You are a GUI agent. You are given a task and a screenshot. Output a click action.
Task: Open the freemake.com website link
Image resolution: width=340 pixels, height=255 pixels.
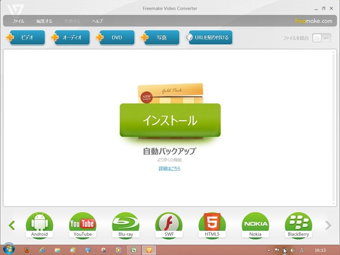click(313, 21)
